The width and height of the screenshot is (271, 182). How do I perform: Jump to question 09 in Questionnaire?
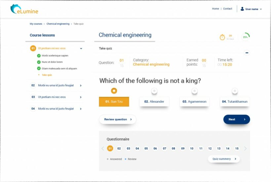coord(183,149)
